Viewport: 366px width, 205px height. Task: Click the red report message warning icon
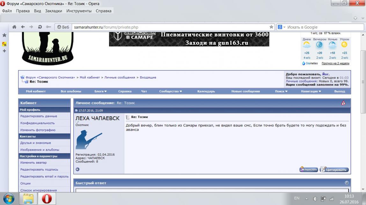click(343, 103)
